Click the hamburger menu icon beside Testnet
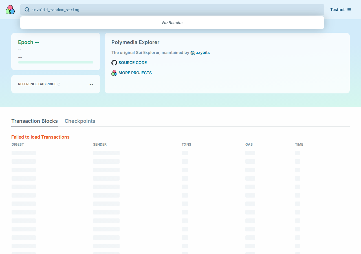The width and height of the screenshot is (361, 254). pyautogui.click(x=349, y=10)
